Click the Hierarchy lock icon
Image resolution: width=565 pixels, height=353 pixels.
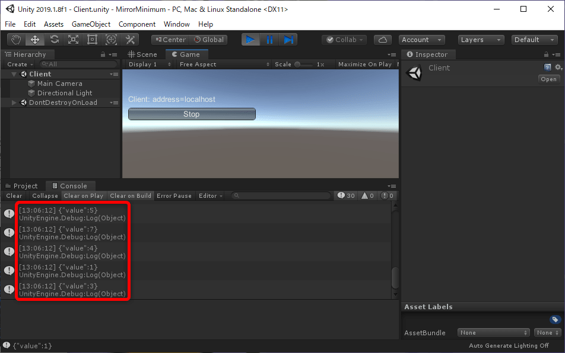(103, 54)
